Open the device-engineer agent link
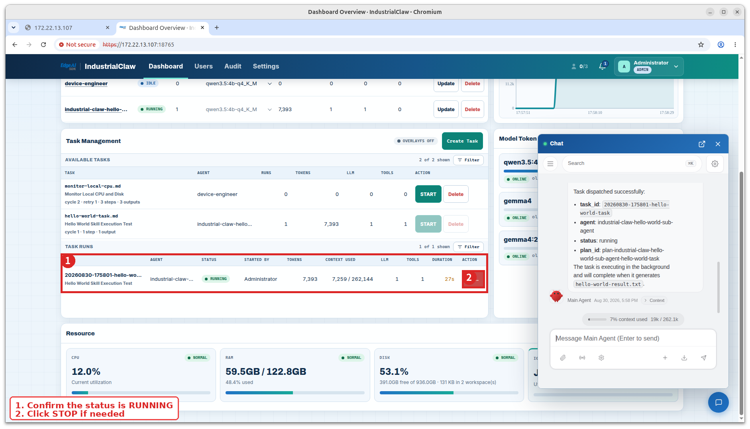The width and height of the screenshot is (750, 429). [x=86, y=84]
